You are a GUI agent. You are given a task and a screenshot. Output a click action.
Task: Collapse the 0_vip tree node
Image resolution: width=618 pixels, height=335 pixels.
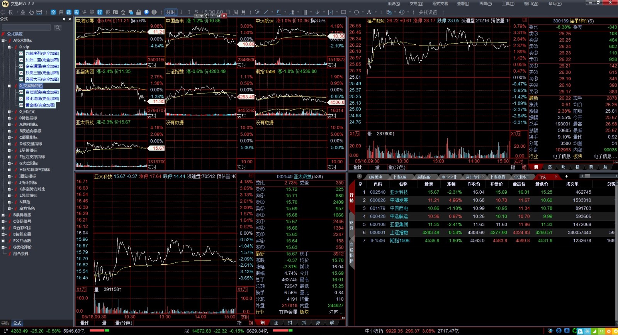pyautogui.click(x=10, y=47)
